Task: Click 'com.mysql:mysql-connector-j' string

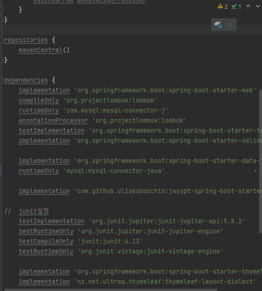Action: click(116, 110)
